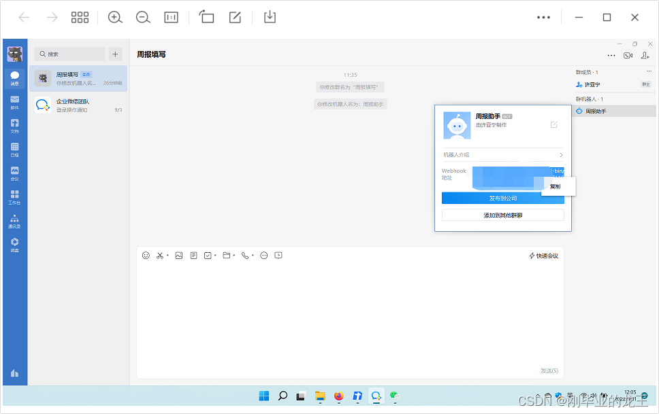Viewport: 659px width, 414px height.
Task: Show the image at actual 1:1 size
Action: coord(171,17)
